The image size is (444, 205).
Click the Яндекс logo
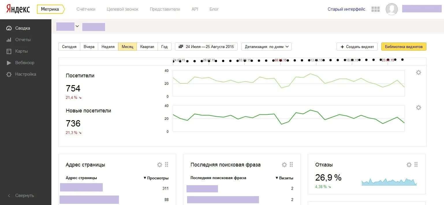[x=18, y=9]
